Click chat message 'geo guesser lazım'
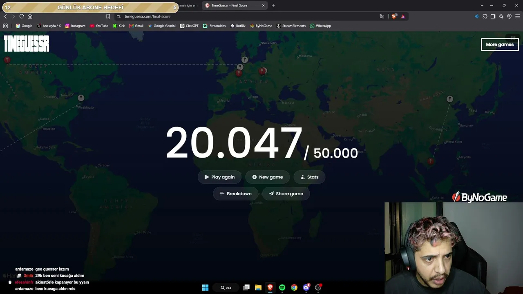 (x=52, y=269)
